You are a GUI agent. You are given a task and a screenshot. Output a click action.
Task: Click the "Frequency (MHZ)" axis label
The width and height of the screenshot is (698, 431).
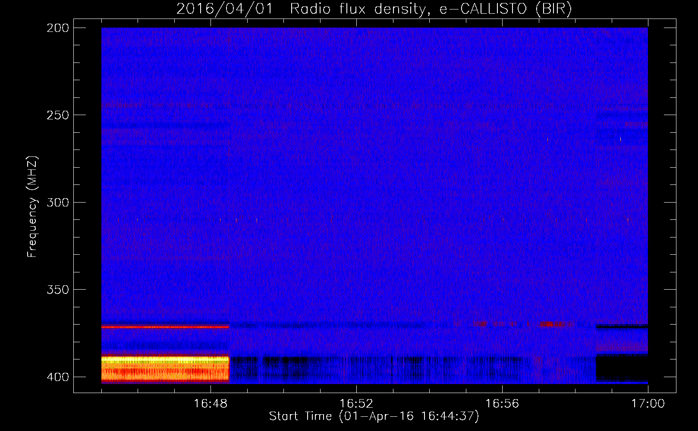point(32,207)
